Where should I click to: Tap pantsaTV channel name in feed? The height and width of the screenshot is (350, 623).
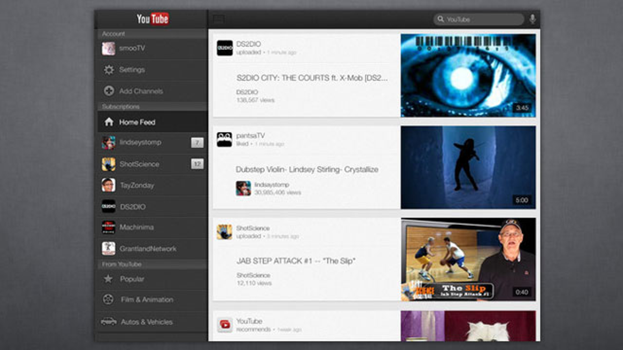pyautogui.click(x=250, y=136)
